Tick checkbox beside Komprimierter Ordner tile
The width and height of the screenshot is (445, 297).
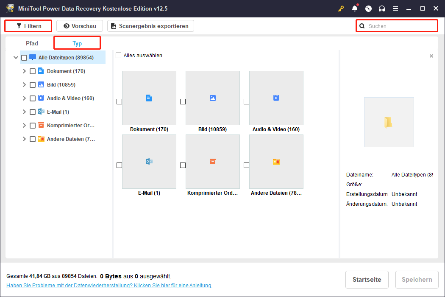[183, 165]
